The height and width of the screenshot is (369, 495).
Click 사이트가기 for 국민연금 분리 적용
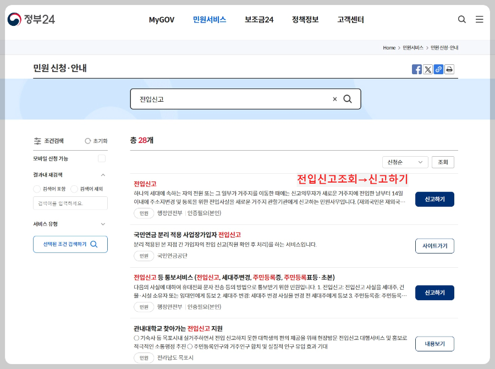435,246
